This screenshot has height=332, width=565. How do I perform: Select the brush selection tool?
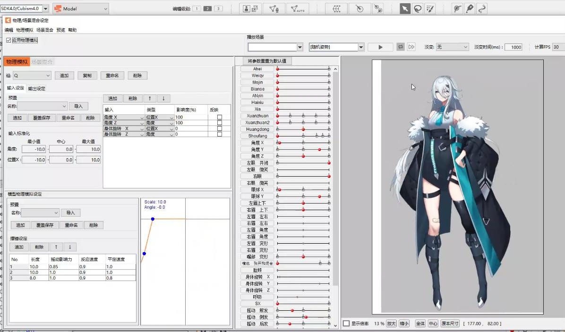[x=430, y=9]
